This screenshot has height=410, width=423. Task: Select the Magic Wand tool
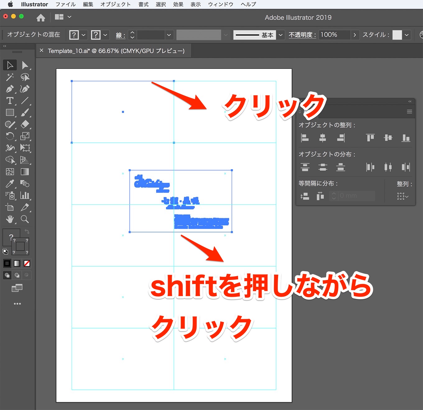[x=10, y=77]
